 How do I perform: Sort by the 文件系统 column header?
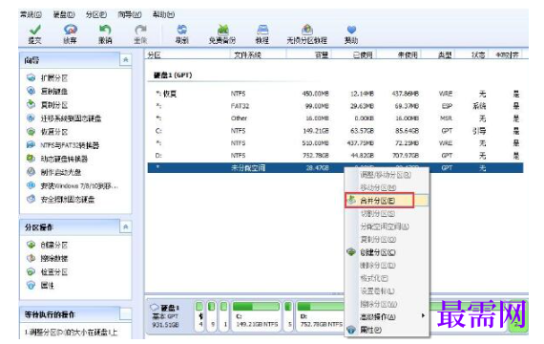[258, 54]
